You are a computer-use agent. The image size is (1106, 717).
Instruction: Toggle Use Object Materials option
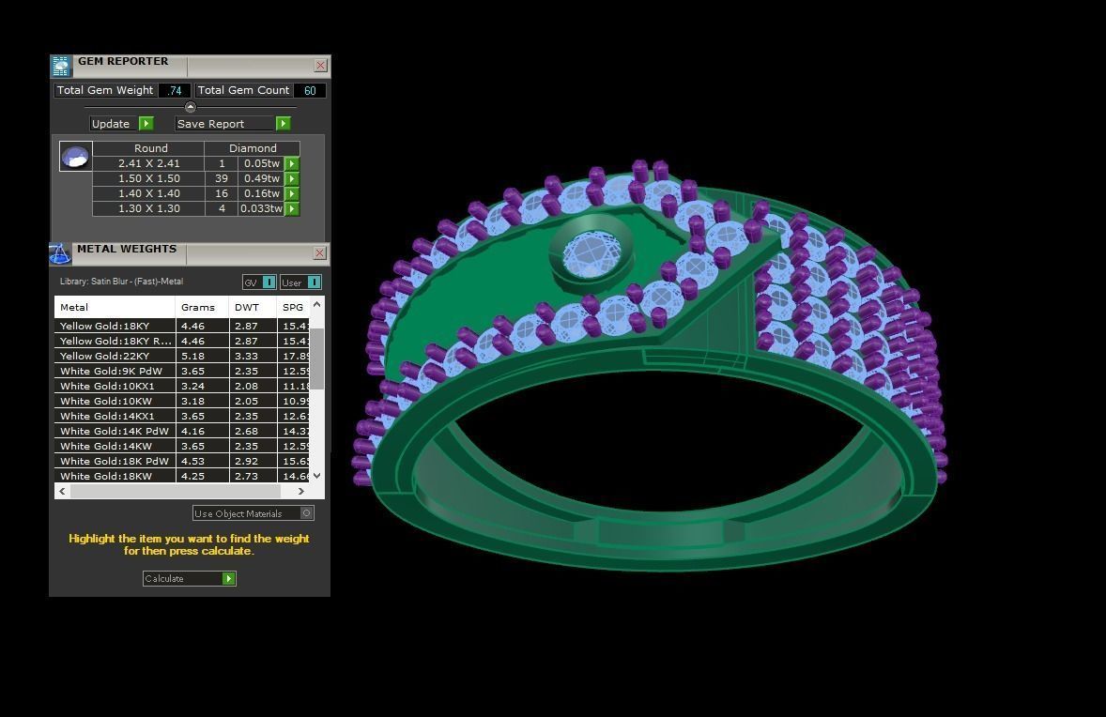pyautogui.click(x=306, y=513)
